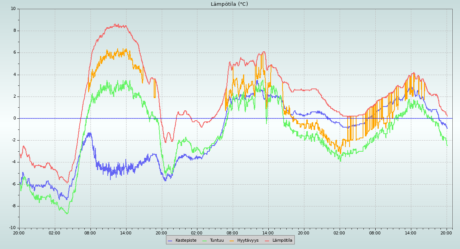Screen dimensions: 460x249
Task: Click the chart title Lämpötila (°C)
Action: pyautogui.click(x=229, y=4)
